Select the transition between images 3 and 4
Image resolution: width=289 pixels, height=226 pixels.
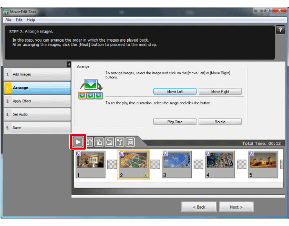tap(198, 164)
